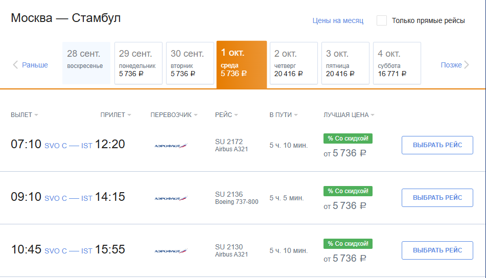This screenshot has width=486, height=278.
Task: Click Aeroflot logo for flight SU 2130
Action: pyautogui.click(x=171, y=251)
